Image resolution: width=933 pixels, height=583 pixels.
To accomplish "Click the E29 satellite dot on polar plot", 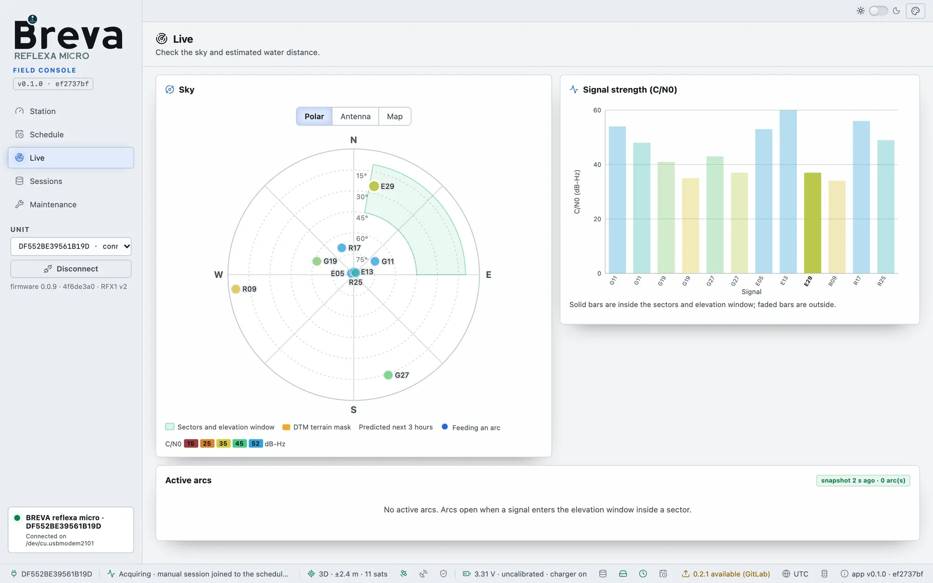I will point(374,186).
